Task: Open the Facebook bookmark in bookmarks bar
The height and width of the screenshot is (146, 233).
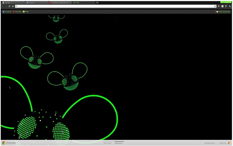Action: 7,12
